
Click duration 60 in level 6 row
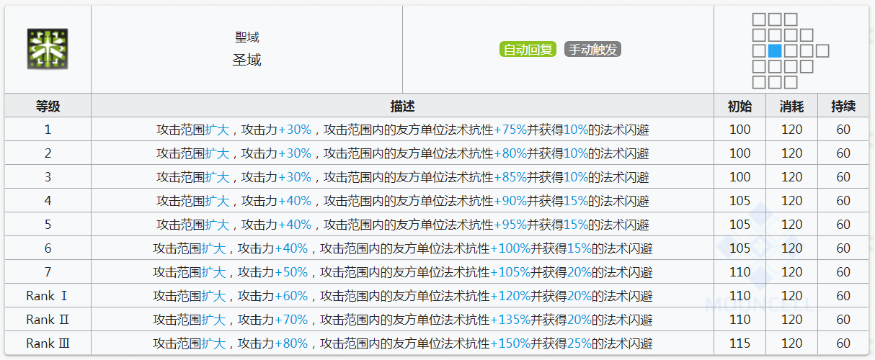[x=843, y=248]
